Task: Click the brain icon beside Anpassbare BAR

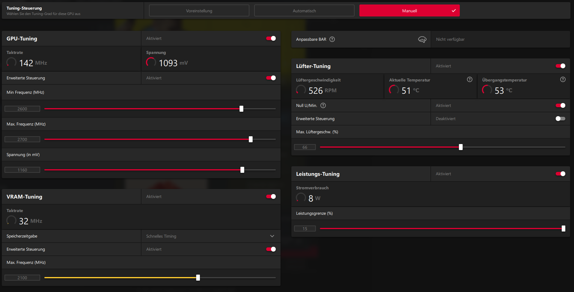Action: (x=422, y=39)
